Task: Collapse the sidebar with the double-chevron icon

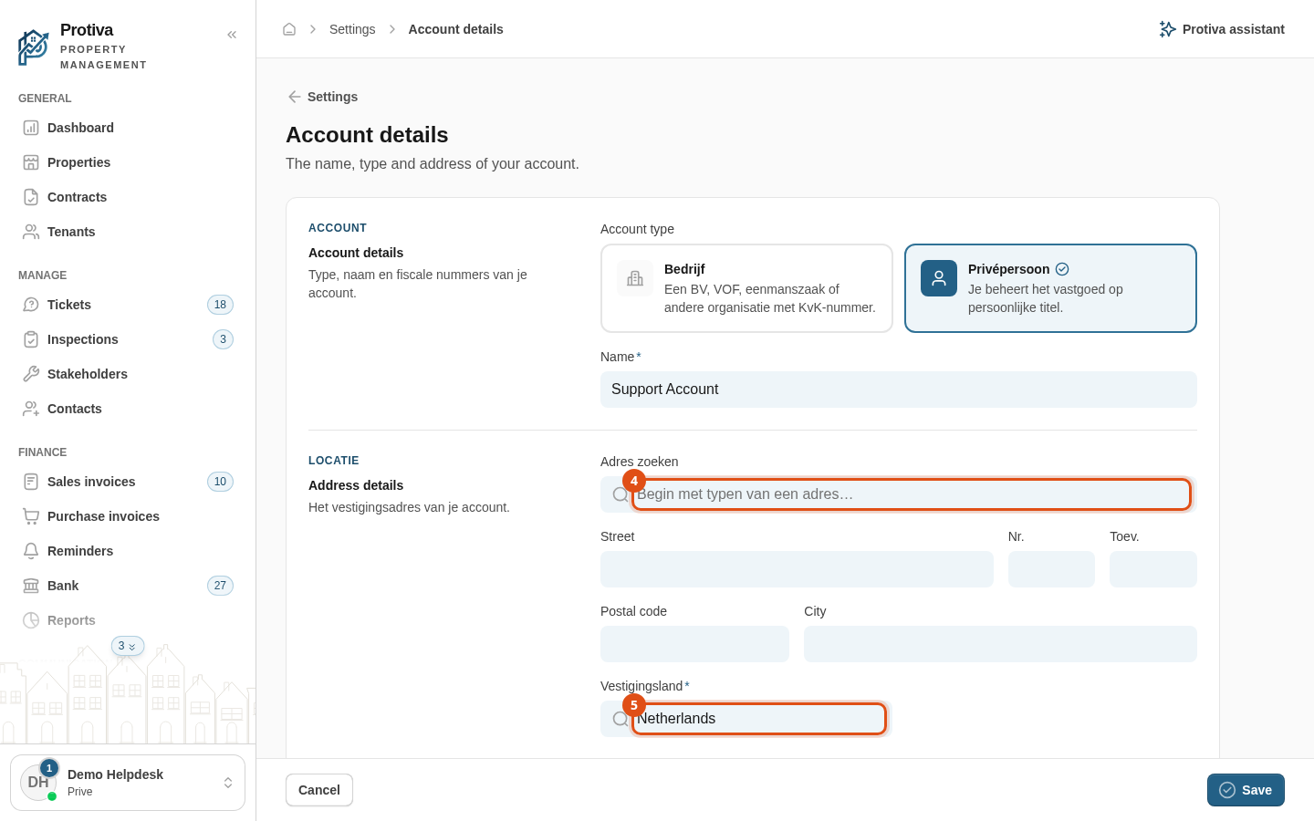Action: 232,35
